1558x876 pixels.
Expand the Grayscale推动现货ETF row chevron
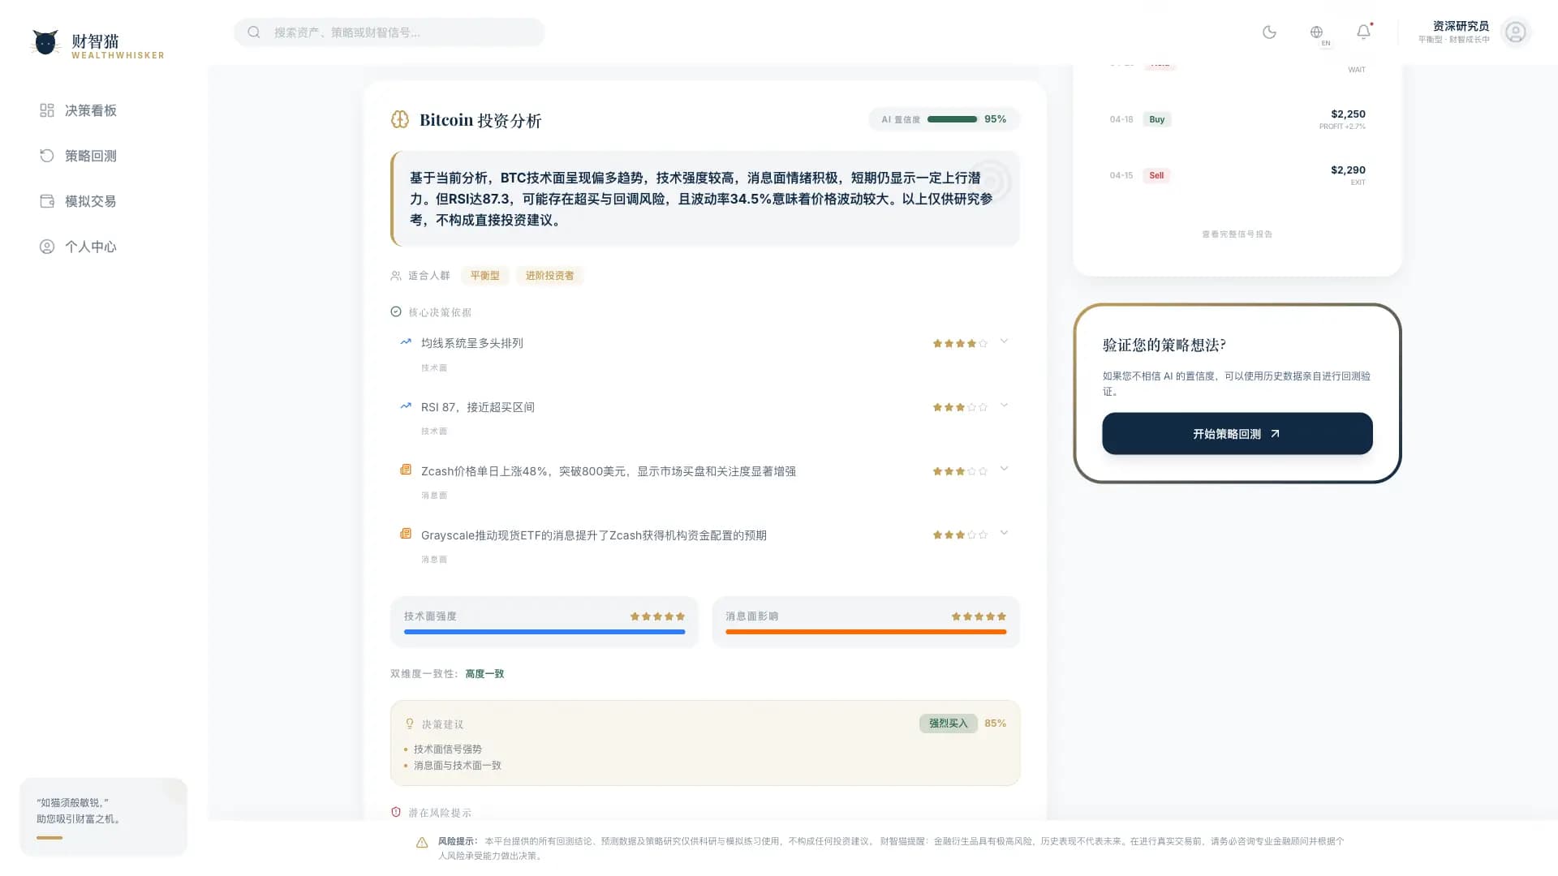click(x=1004, y=533)
